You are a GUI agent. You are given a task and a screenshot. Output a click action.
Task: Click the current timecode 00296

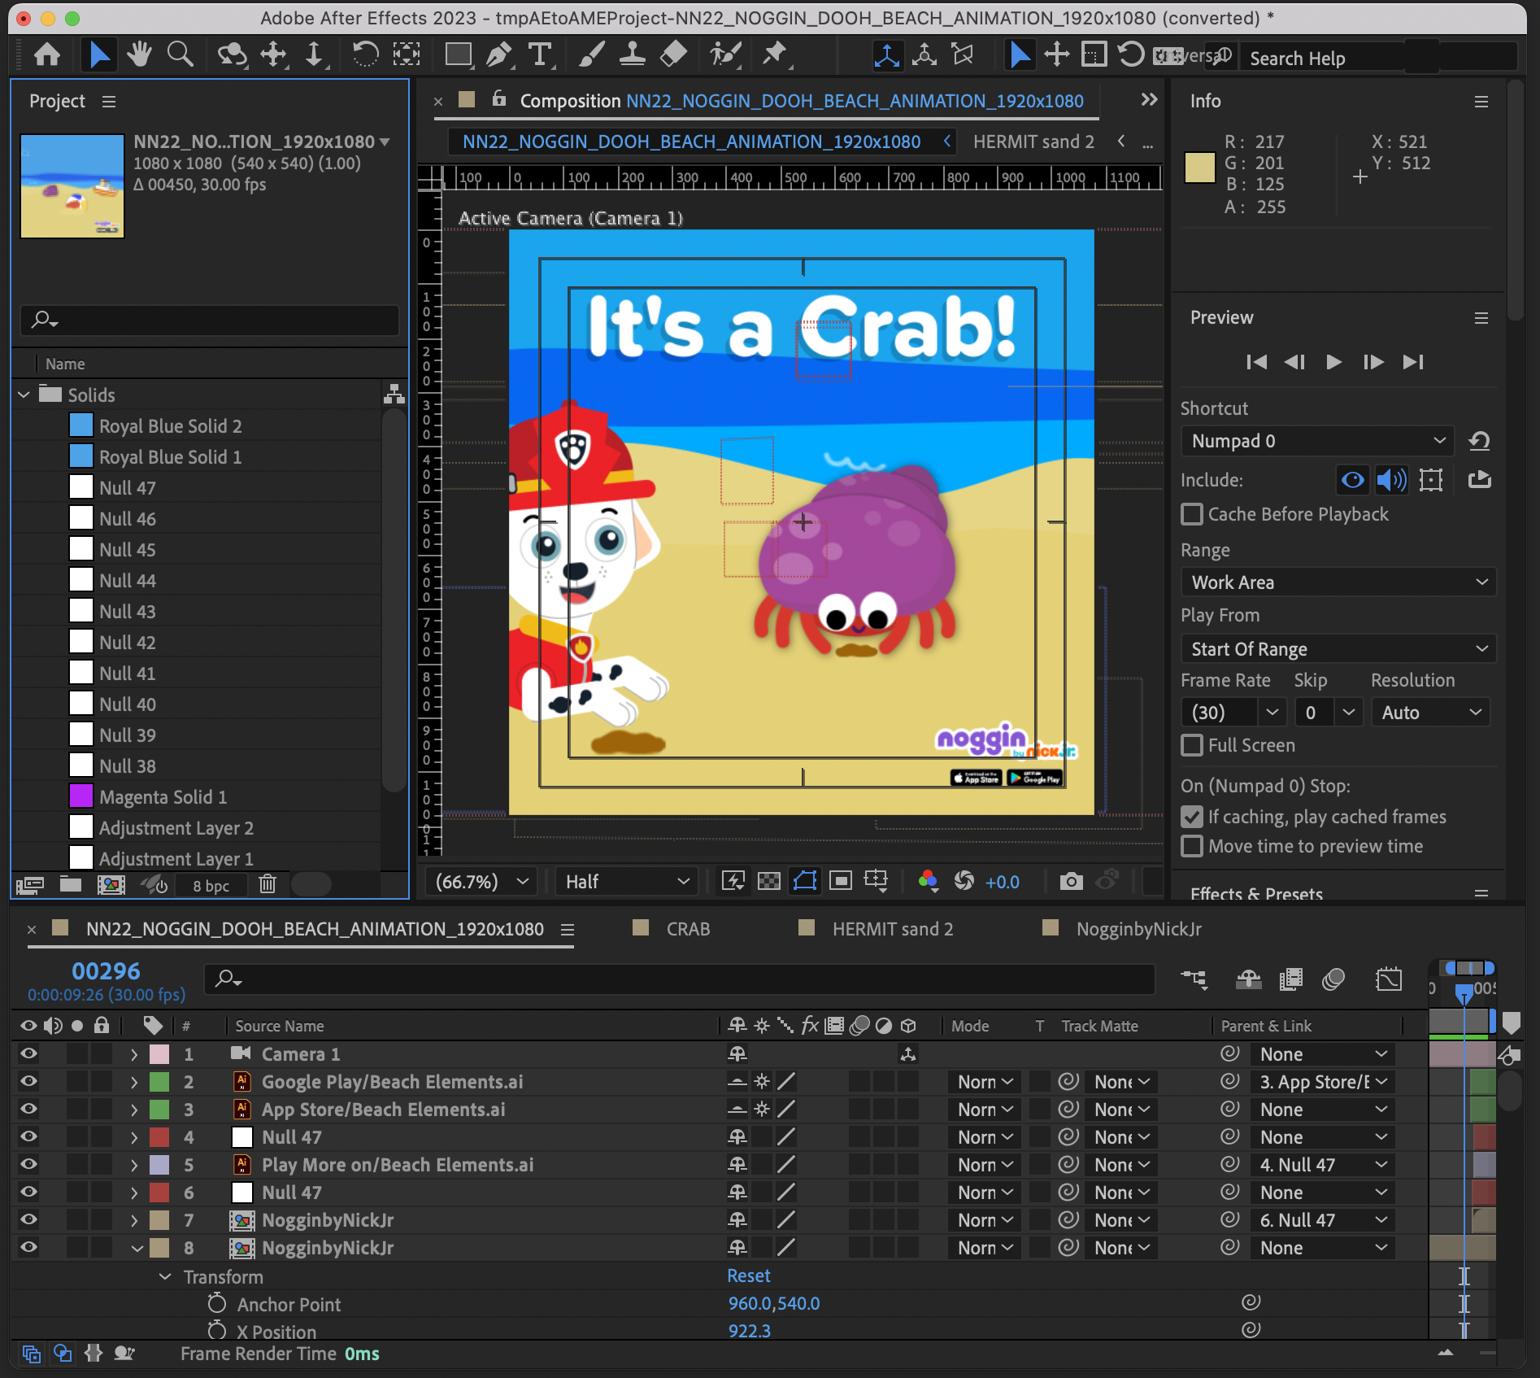point(106,970)
